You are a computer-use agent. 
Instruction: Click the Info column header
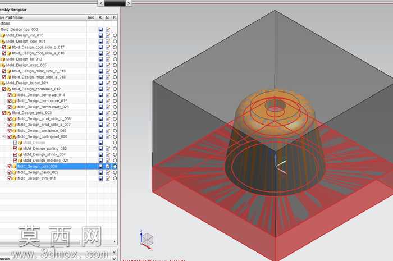[x=91, y=17]
